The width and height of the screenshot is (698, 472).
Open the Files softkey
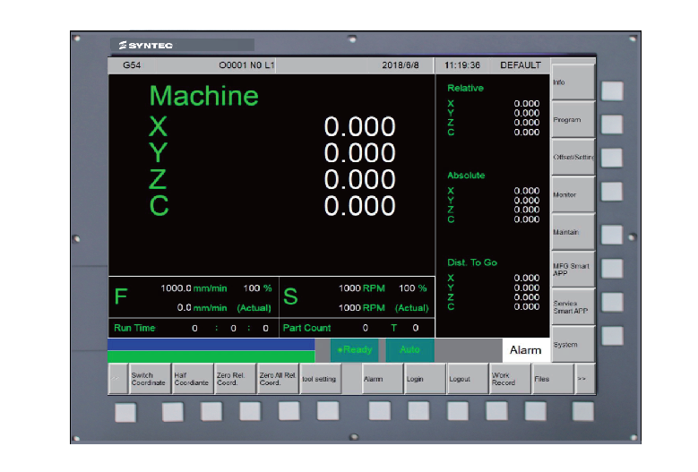[x=551, y=379]
